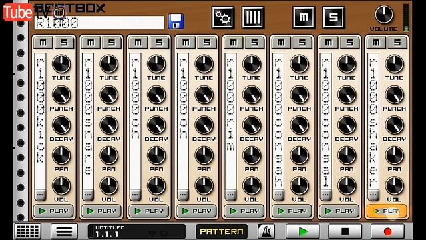This screenshot has width=426, height=240.
Task: Click the rim channel Vol knob
Action: tap(252, 186)
